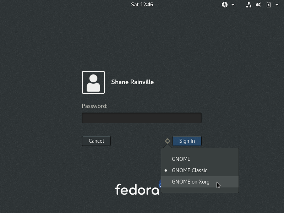Click the battery charging indicator icon
The width and height of the screenshot is (284, 213).
tap(269, 5)
